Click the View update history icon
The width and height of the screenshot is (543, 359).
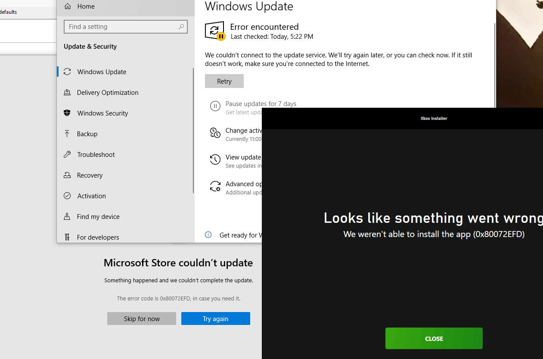(215, 159)
